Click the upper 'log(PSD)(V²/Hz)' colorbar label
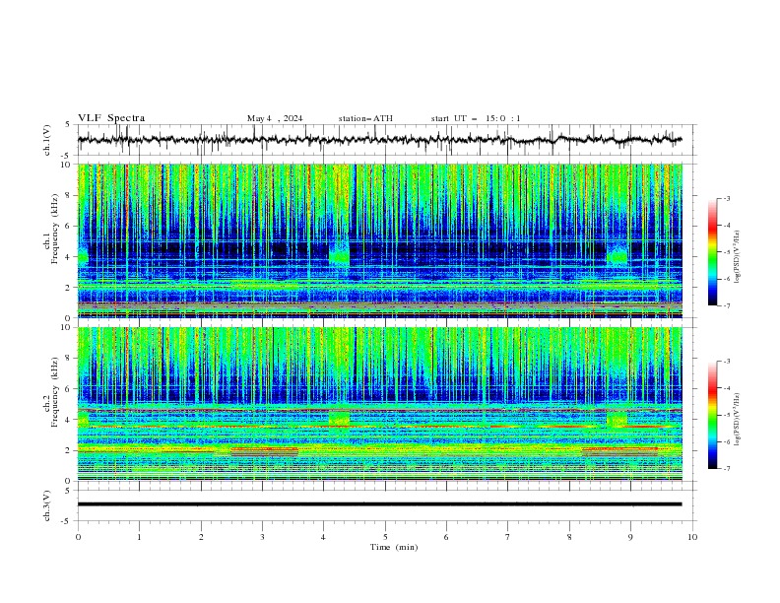Image resolution: width=780 pixels, height=603 pixels. (x=738, y=257)
